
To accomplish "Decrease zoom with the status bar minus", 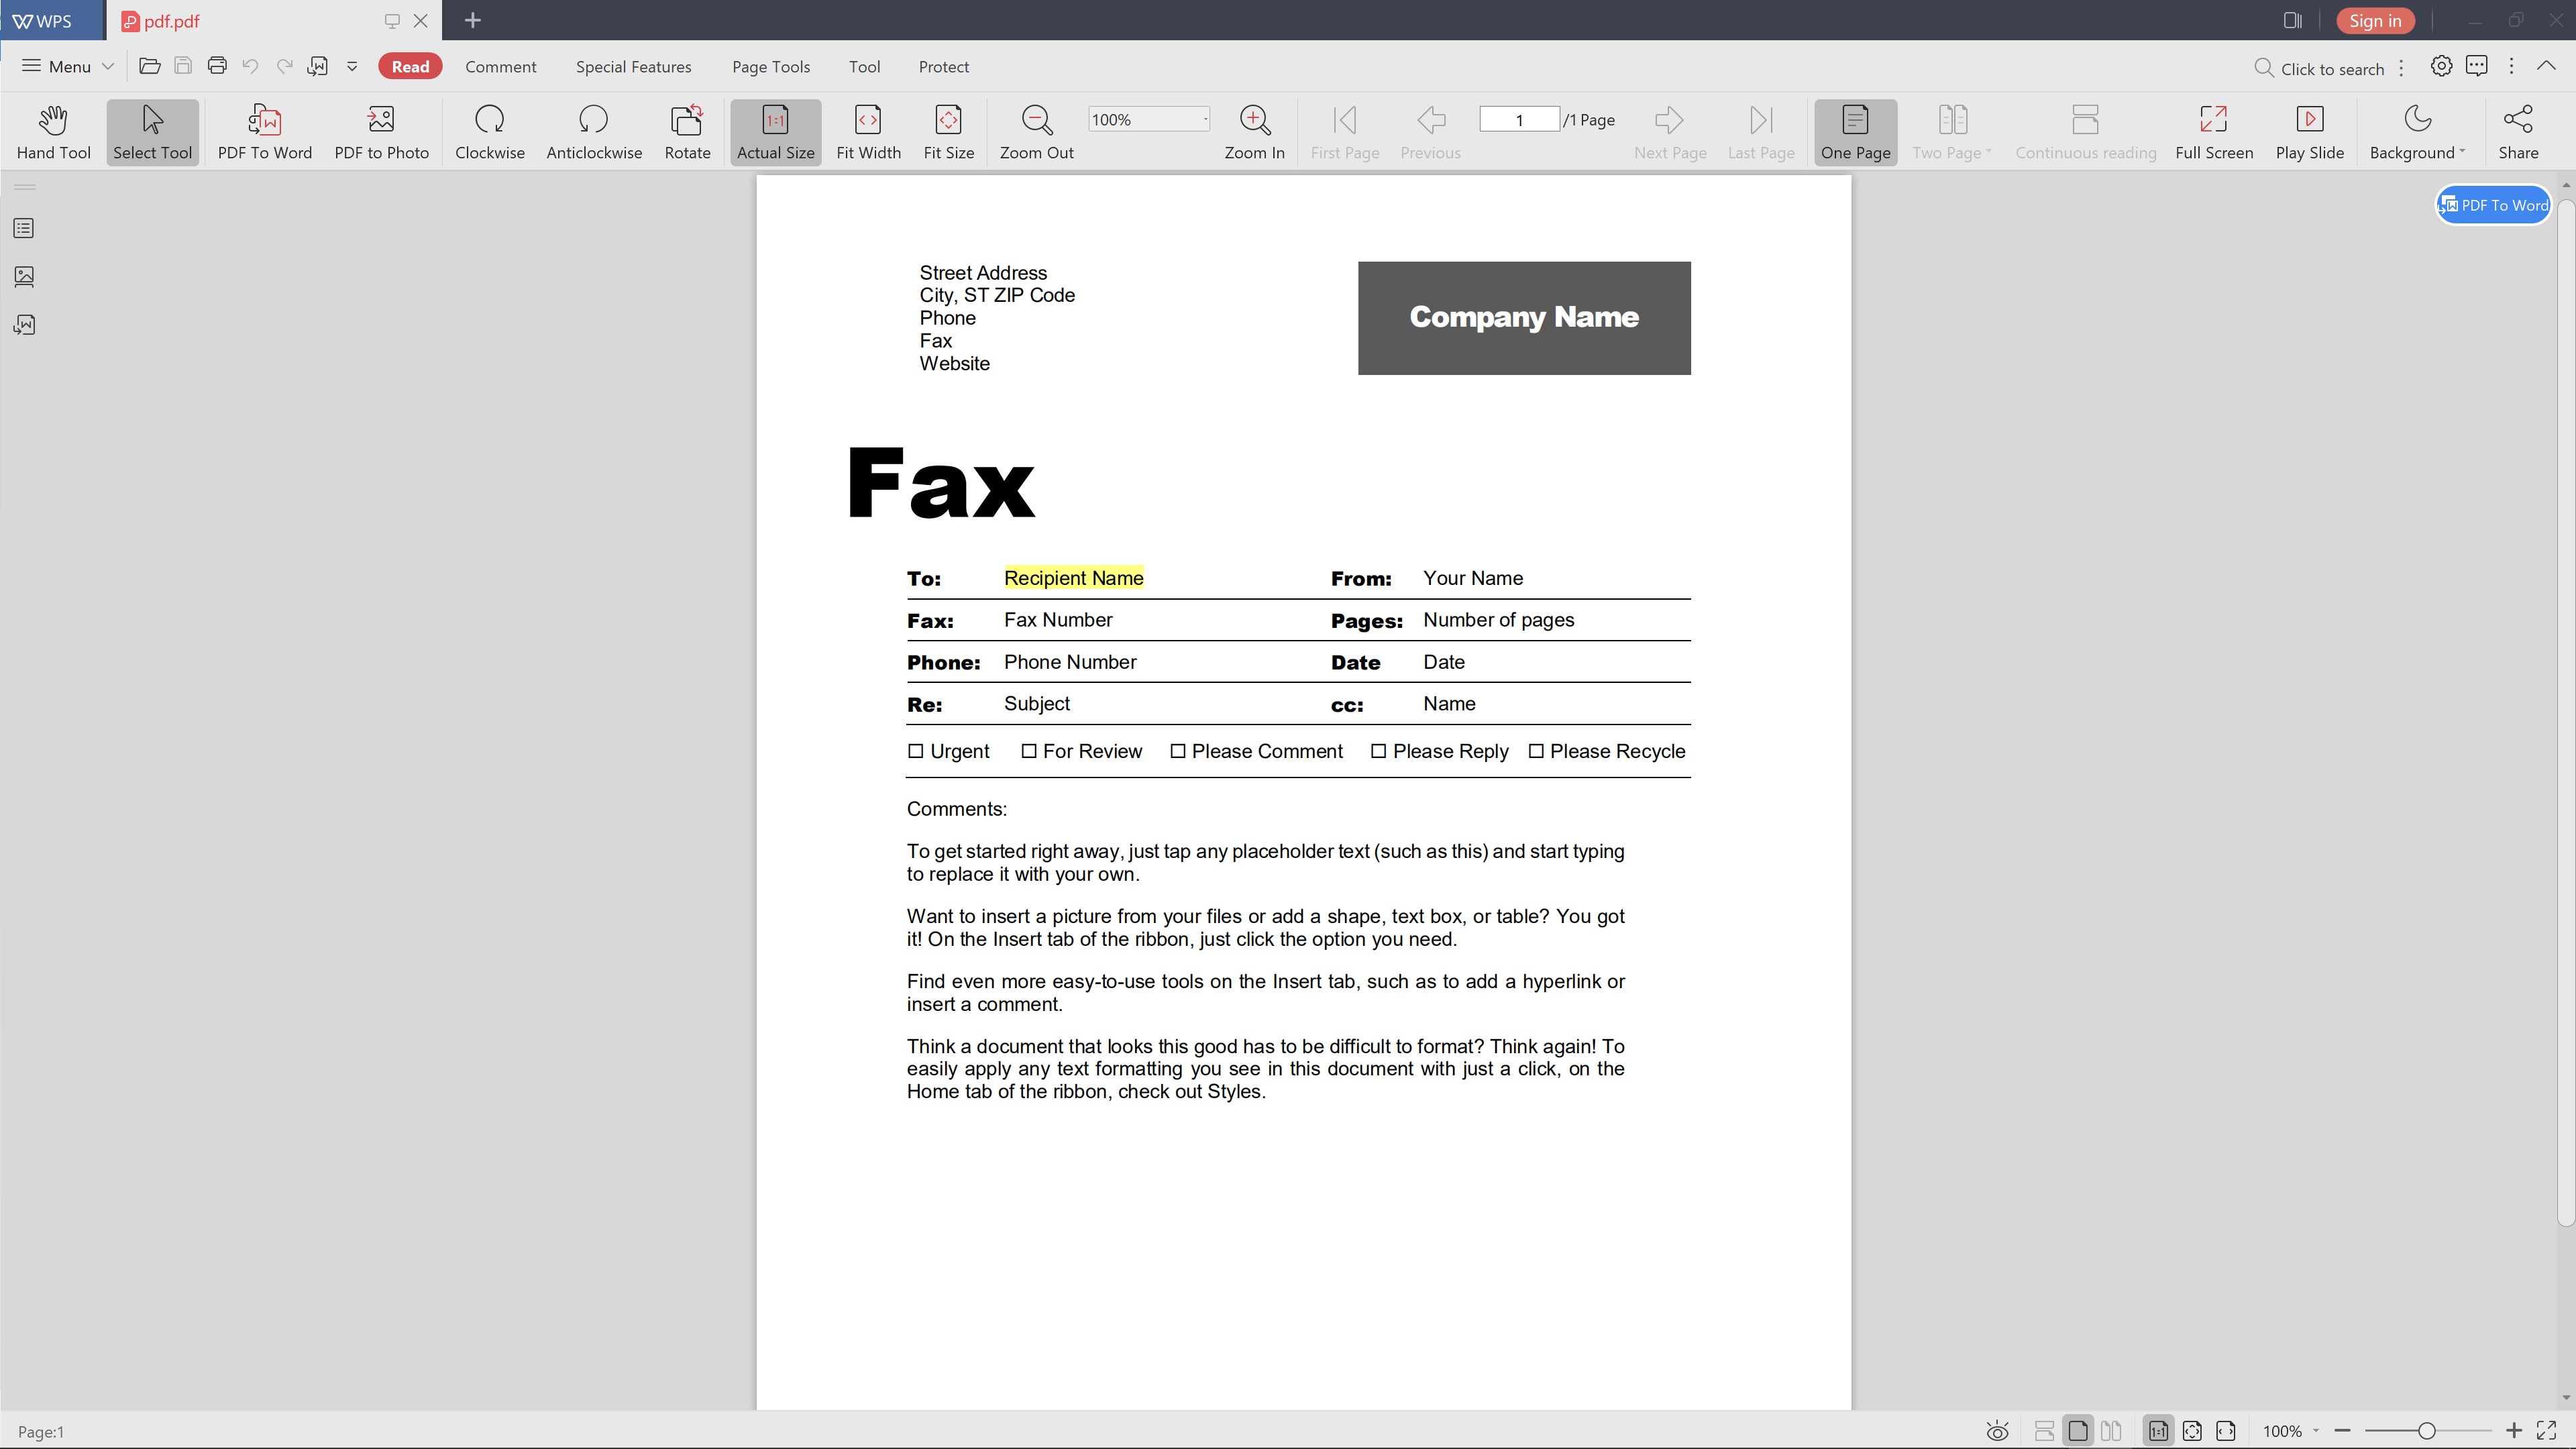I will click(x=2342, y=1431).
